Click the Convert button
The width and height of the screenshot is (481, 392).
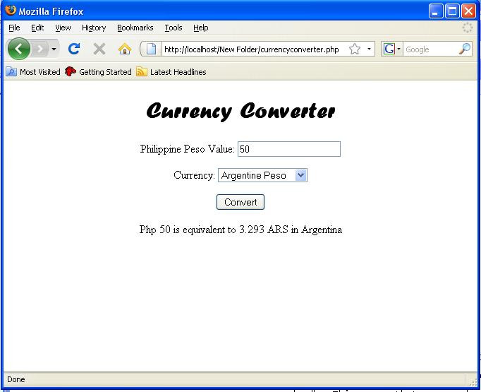(x=240, y=202)
